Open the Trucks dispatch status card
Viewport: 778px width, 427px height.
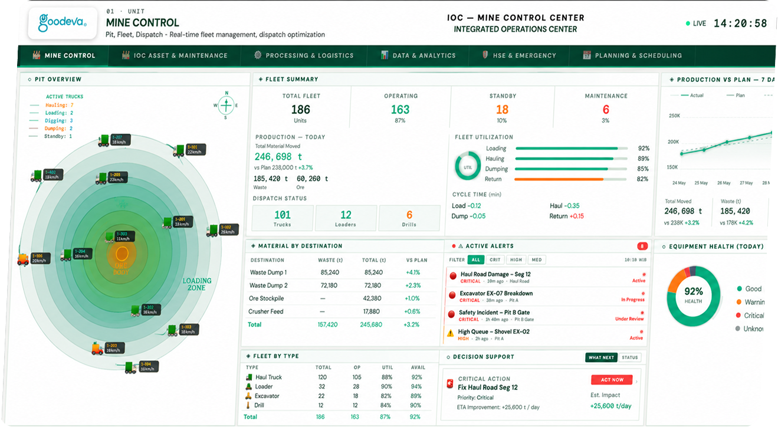[283, 218]
